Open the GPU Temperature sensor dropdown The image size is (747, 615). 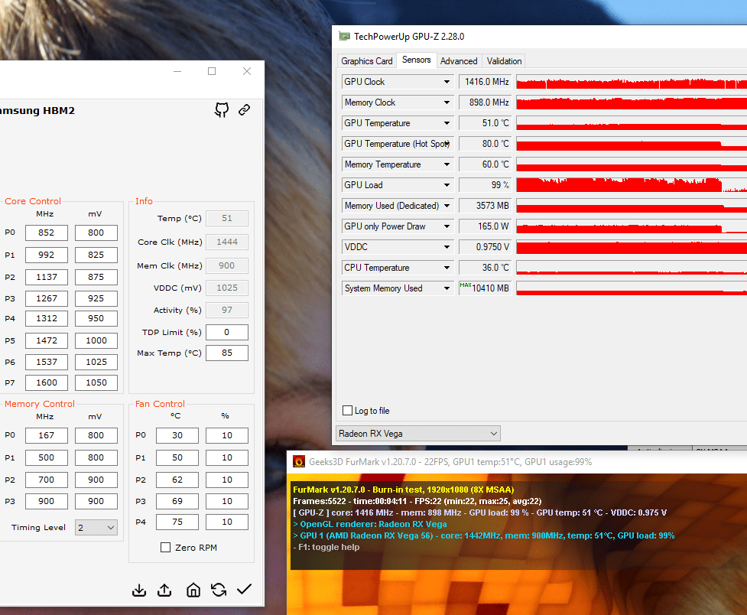[397, 123]
